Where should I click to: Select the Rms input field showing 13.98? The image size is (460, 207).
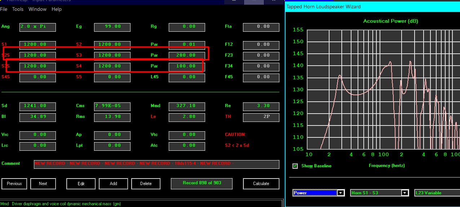pyautogui.click(x=112, y=117)
